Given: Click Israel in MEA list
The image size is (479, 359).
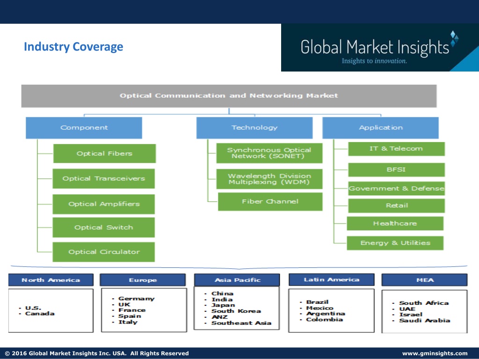Looking at the screenshot, I should click(411, 315).
